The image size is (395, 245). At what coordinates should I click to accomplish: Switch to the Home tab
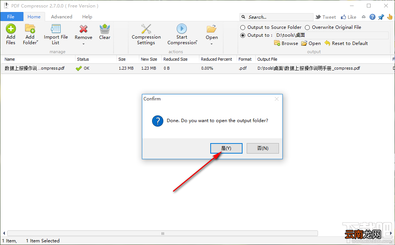[x=34, y=16]
